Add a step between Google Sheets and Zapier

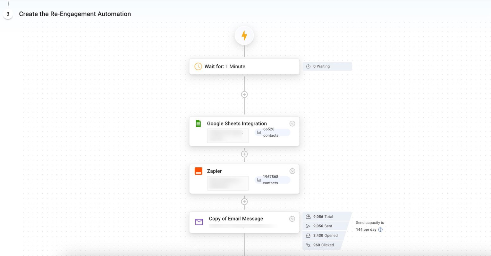click(244, 154)
